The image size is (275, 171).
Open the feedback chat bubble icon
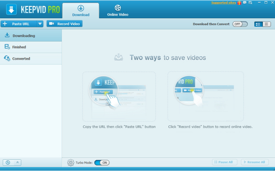tap(245, 3)
